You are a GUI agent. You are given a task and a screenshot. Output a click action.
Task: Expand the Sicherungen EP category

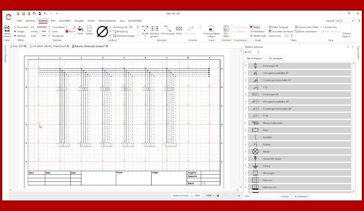point(246,66)
